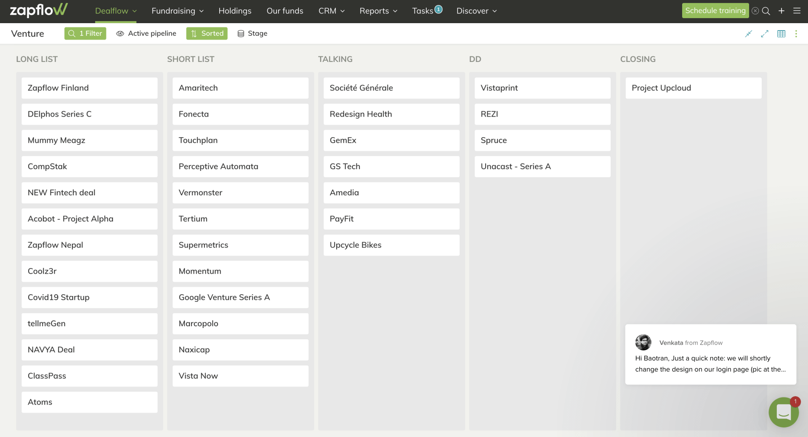Switch to the Holdings menu item

[234, 11]
